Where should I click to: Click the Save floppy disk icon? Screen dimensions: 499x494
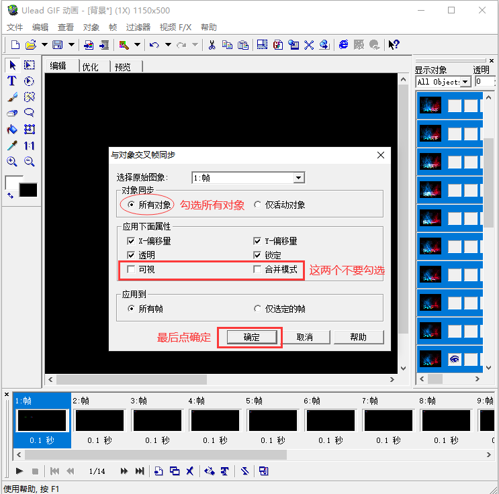[x=58, y=45]
